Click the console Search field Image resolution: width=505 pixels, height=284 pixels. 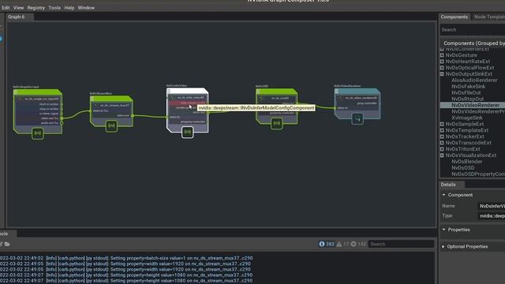coord(402,244)
